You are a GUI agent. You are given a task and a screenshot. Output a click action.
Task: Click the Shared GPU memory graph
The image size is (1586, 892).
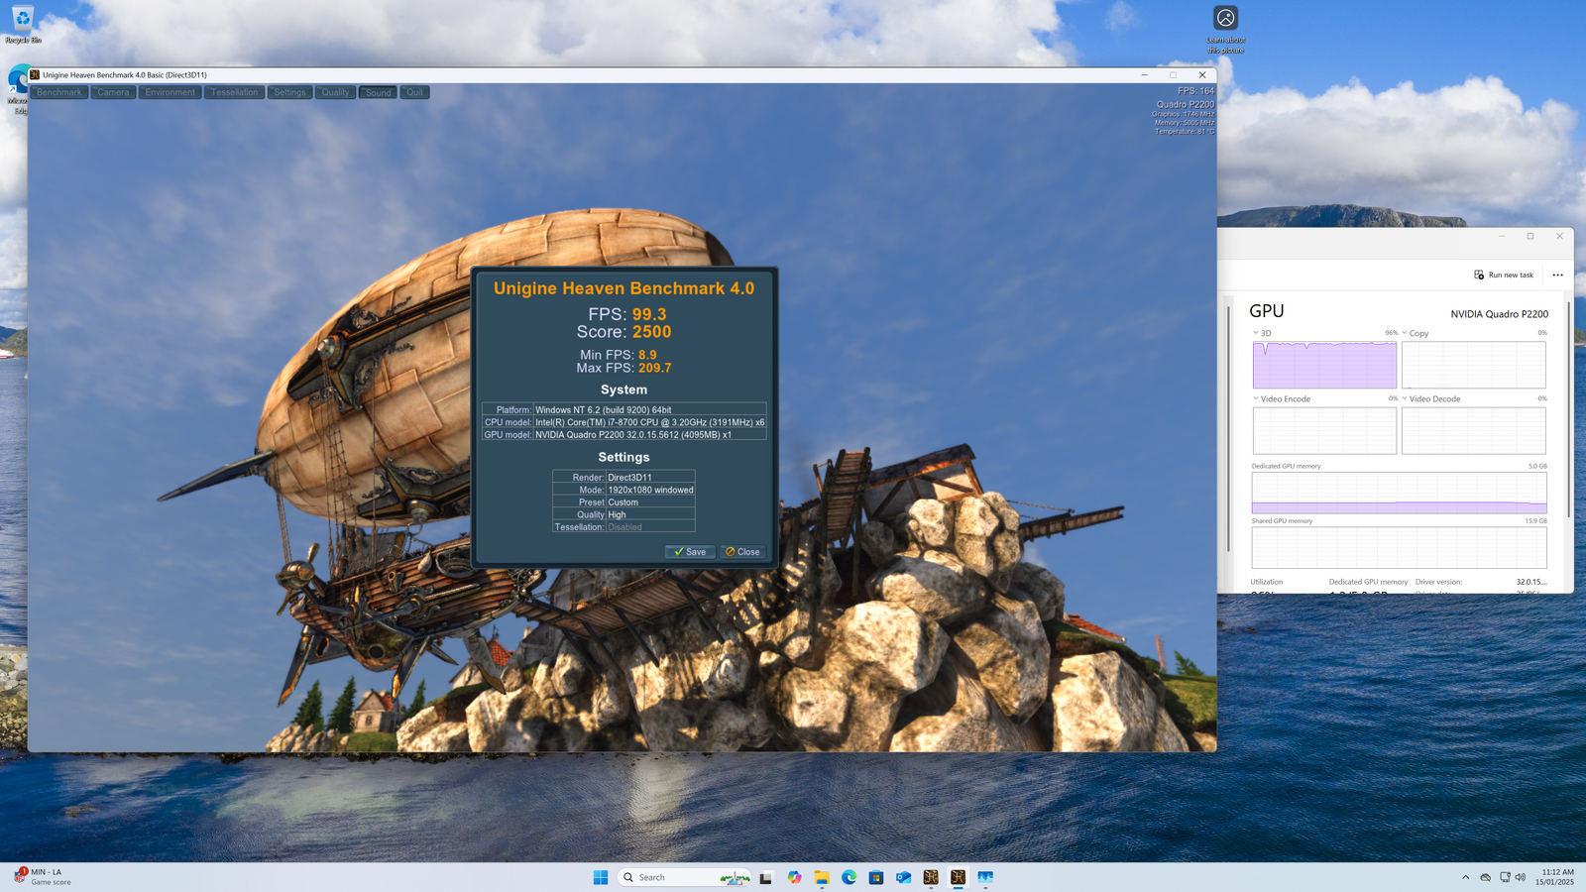pyautogui.click(x=1399, y=547)
